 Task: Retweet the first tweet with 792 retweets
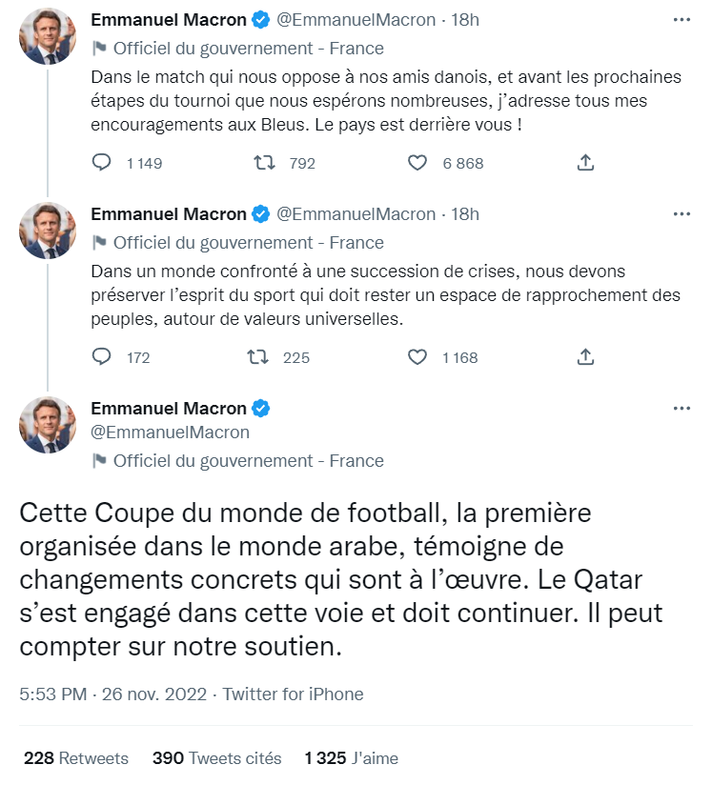coord(264,163)
